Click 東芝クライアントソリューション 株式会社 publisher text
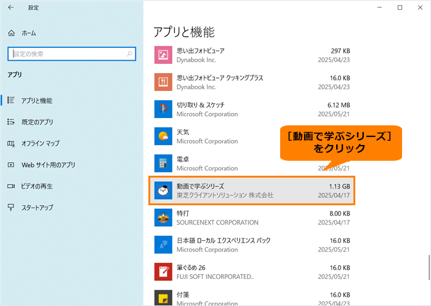 (x=225, y=195)
